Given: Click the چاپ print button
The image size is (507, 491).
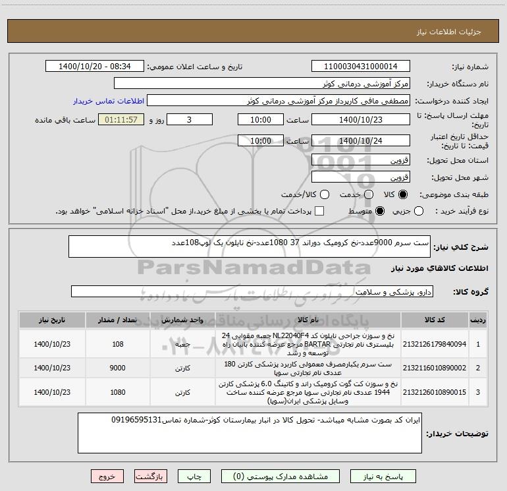Looking at the screenshot, I should pos(194,477).
